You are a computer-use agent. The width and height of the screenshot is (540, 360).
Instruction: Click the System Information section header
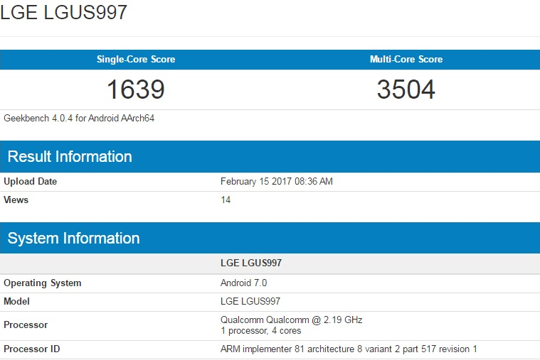(73, 239)
